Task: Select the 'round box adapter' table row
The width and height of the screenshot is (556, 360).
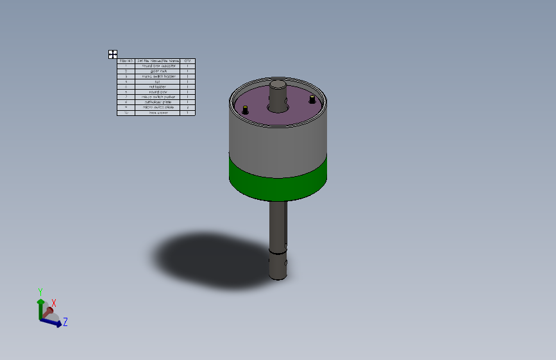Action: pyautogui.click(x=156, y=66)
